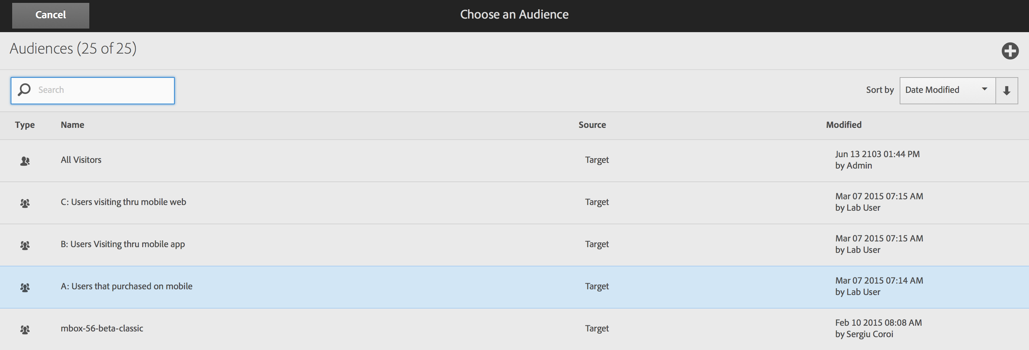Screen dimensions: 1029x350
Task: Pick B: Users Visiting thru mobile app
Action: (x=123, y=244)
